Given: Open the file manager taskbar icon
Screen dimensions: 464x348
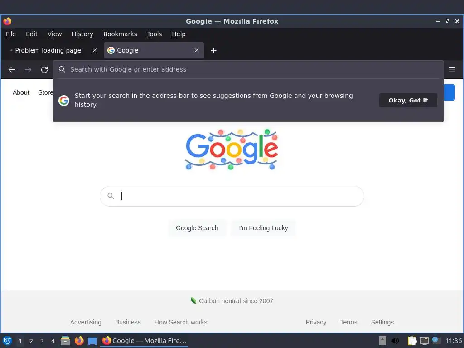Looking at the screenshot, I should click(65, 341).
